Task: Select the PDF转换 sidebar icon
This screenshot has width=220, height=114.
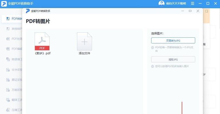Action: tap(8, 19)
